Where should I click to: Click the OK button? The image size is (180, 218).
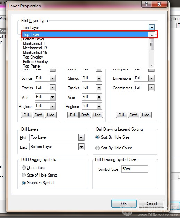124,203
